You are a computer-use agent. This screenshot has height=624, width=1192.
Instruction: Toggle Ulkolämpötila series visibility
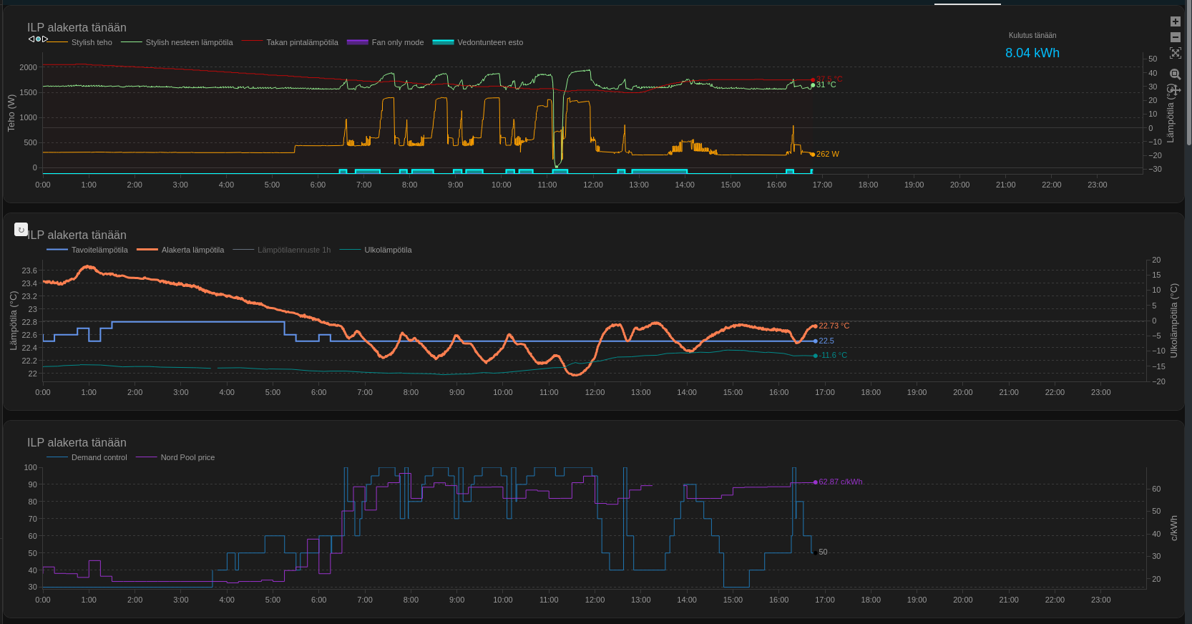tap(387, 250)
